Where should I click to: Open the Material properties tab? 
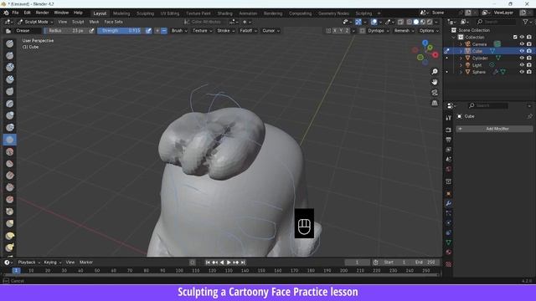click(449, 253)
